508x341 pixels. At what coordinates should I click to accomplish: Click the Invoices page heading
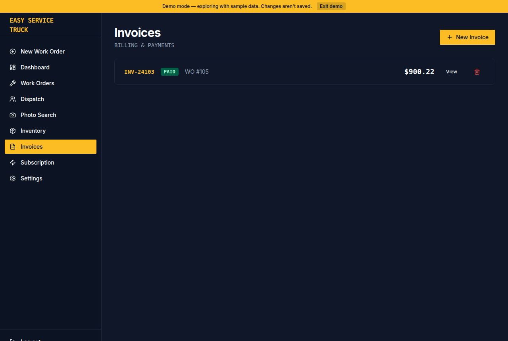[x=137, y=33]
